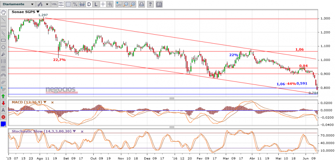This screenshot has width=335, height=161.
Task: Select the parallel channel lines tool
Action: coord(3,33)
